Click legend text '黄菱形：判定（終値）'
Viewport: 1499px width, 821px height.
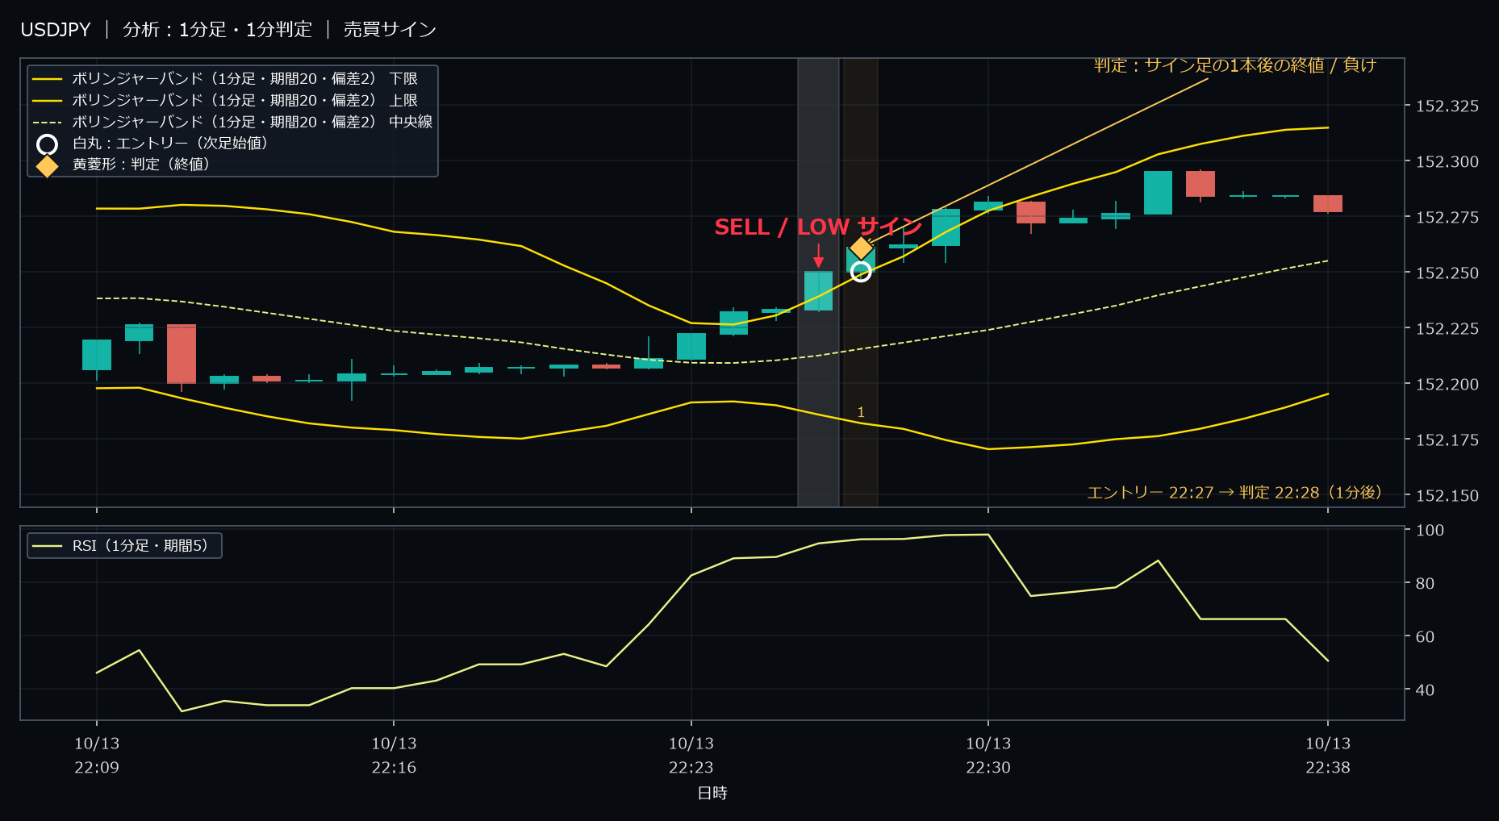(141, 164)
